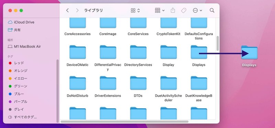Image resolution: width=275 pixels, height=128 pixels.
Task: Click the green fullscreen window button
Action: pos(21,11)
